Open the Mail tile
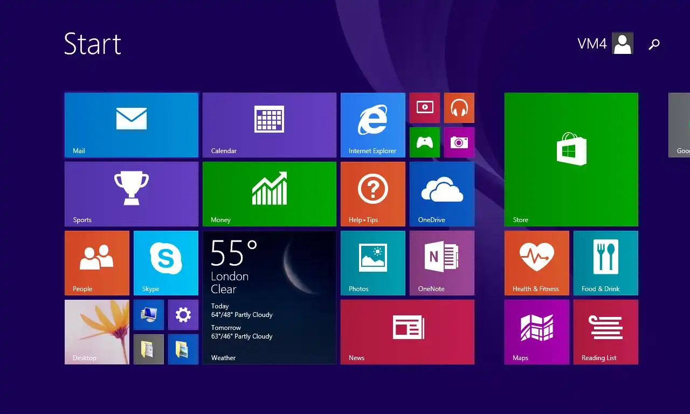 (132, 125)
